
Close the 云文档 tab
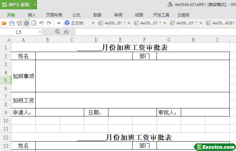[x=93, y=23]
